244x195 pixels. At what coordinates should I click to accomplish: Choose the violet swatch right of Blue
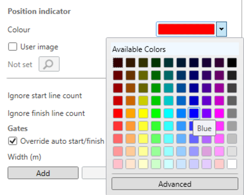[206, 113]
